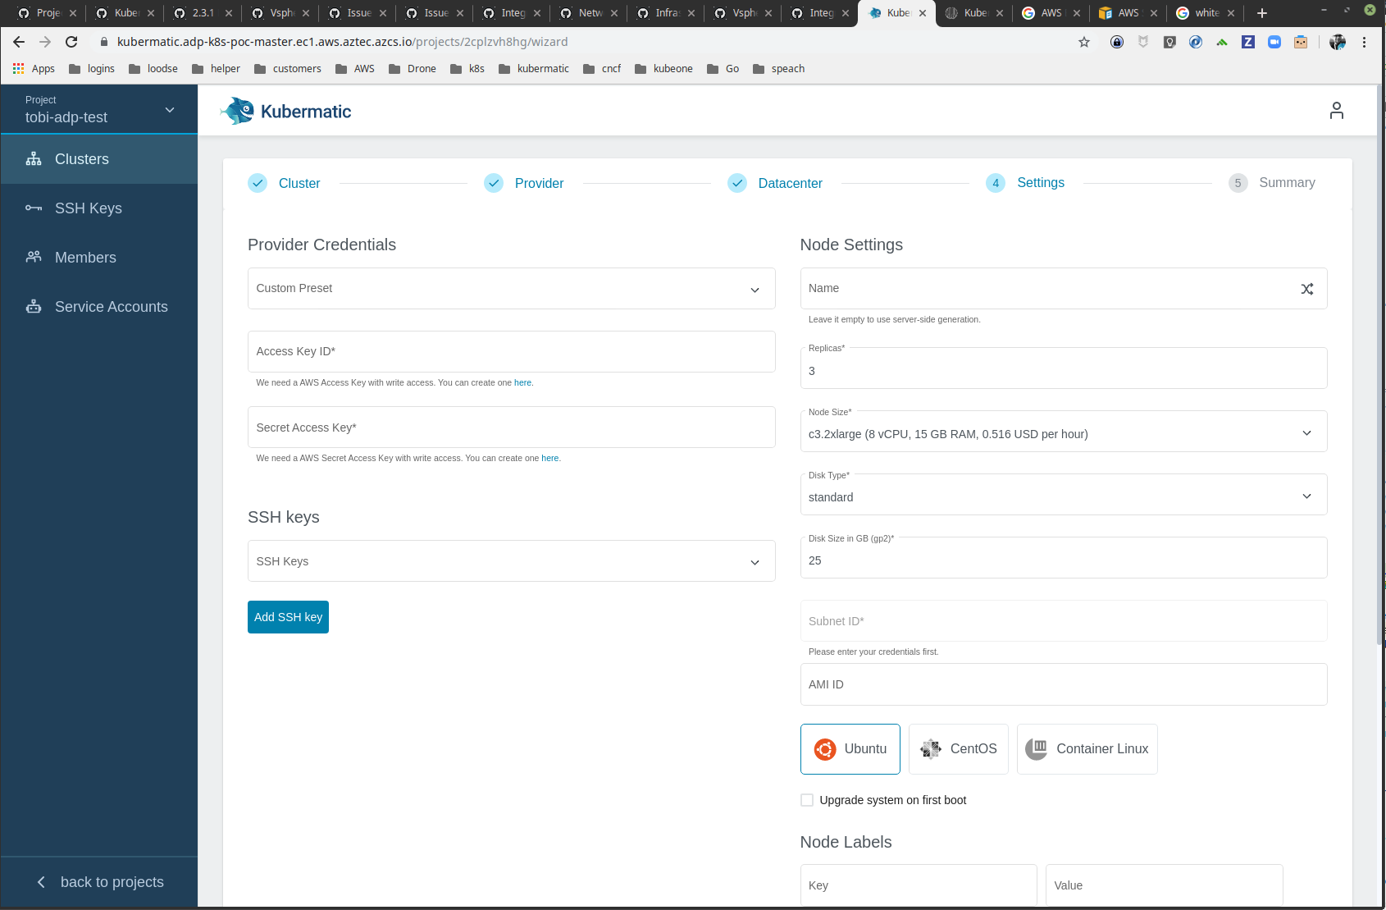Viewport: 1386px width, 910px height.
Task: Open the user profile icon
Action: tap(1336, 111)
